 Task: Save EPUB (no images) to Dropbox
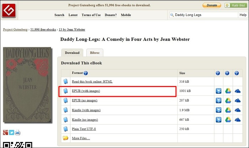point(218,100)
